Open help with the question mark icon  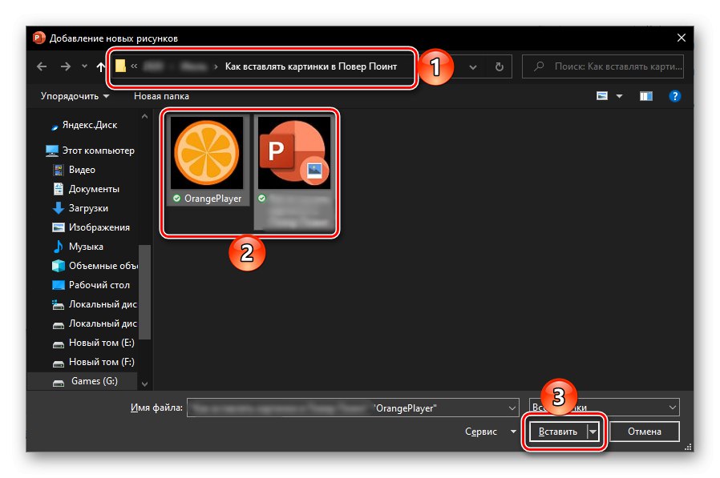674,96
